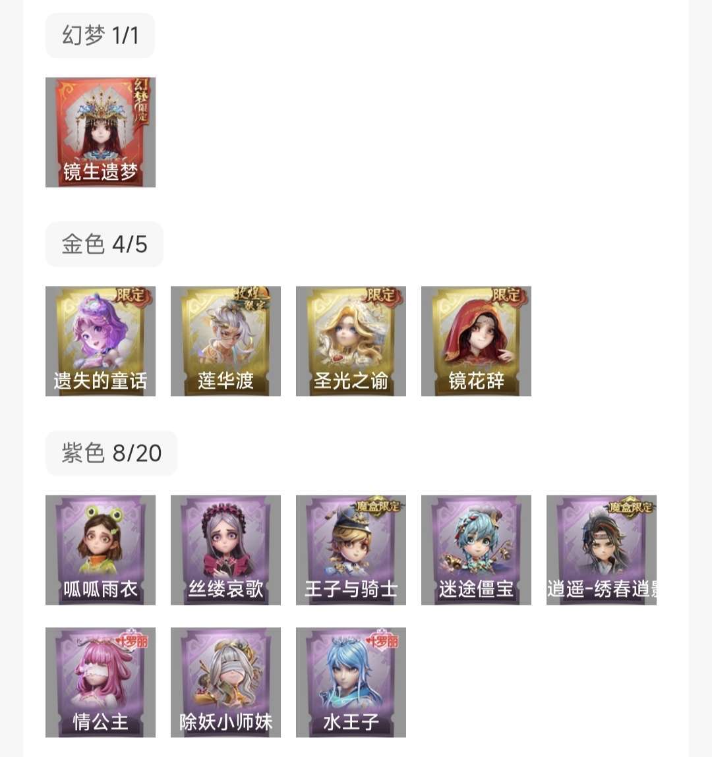Select the 除妖小师妹 skin card
712x757 pixels.
(225, 683)
